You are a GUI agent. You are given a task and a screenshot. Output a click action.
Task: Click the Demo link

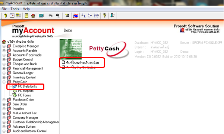[x=68, y=30]
